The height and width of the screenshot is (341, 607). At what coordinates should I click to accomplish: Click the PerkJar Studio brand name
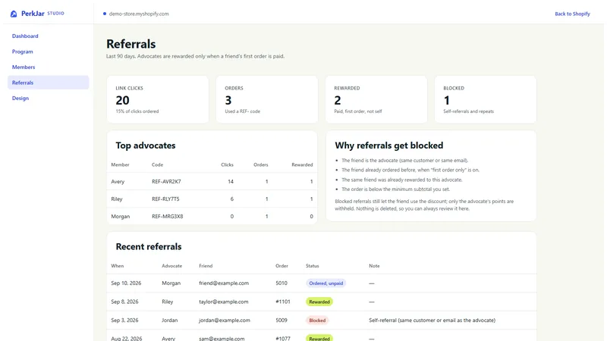tap(42, 14)
